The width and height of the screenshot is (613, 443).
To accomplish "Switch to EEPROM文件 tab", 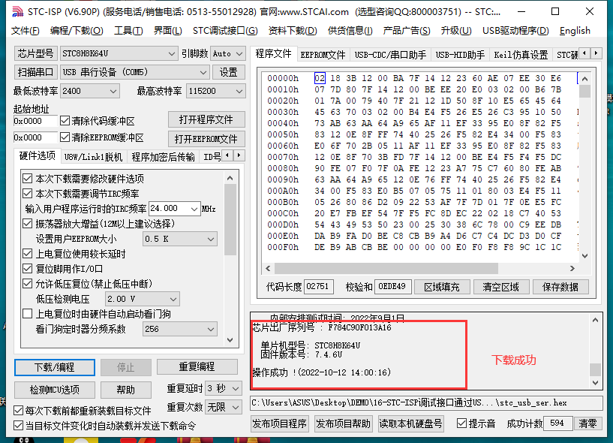I will pos(323,55).
